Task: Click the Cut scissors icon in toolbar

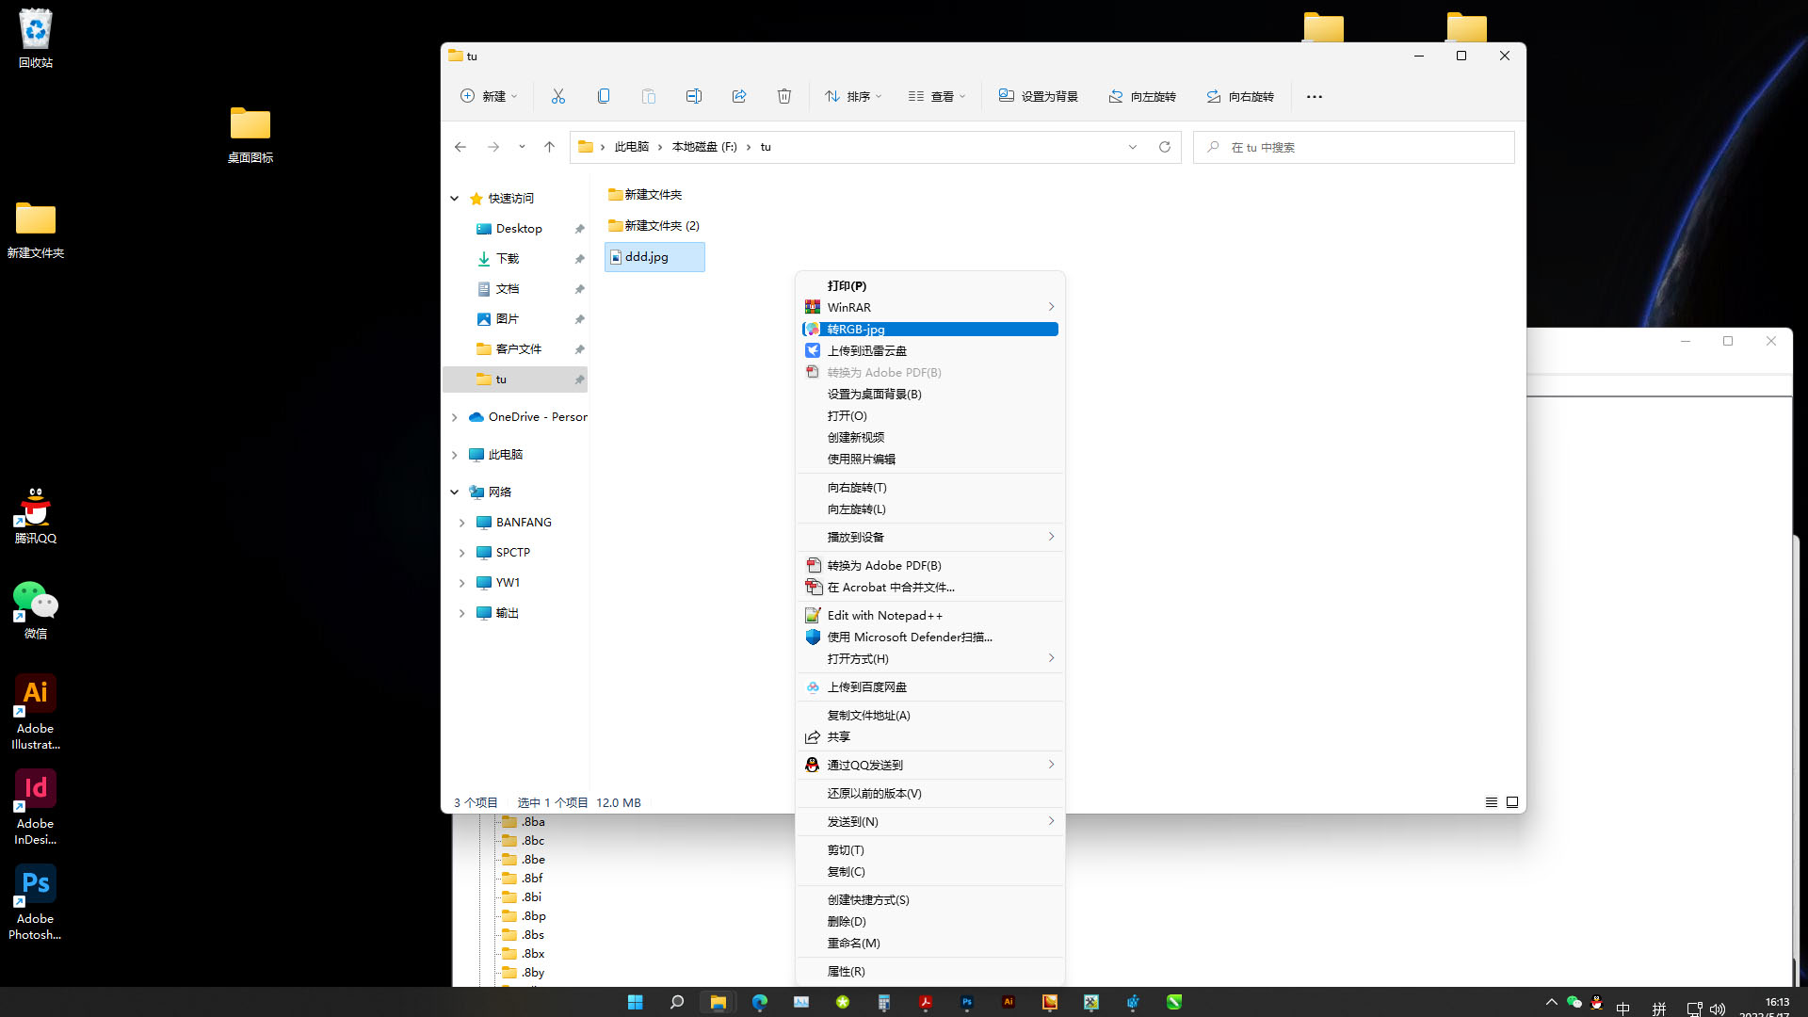Action: 558,96
